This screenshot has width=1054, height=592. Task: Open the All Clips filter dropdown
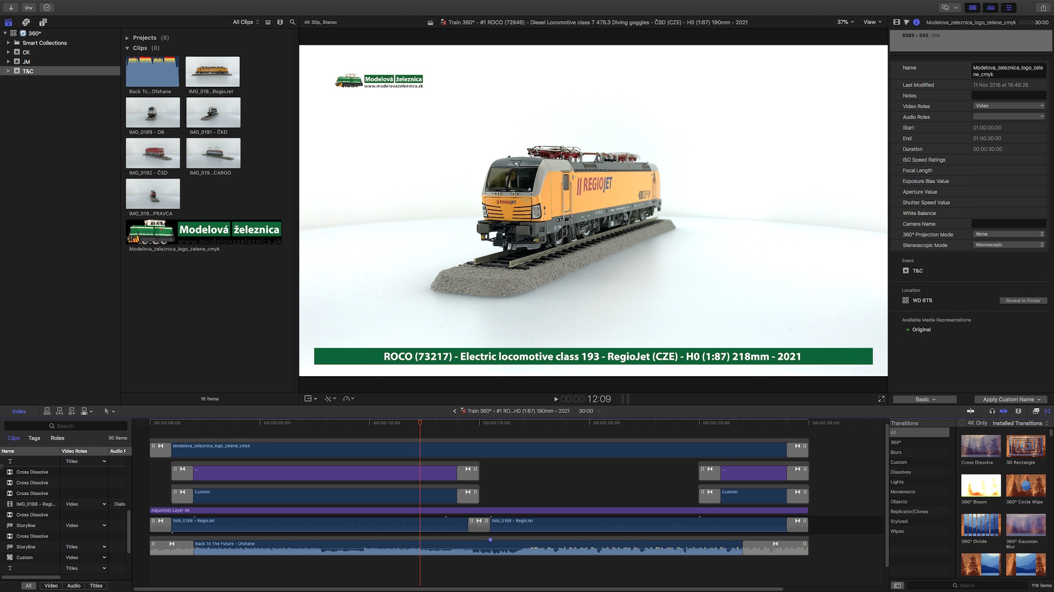tap(246, 22)
